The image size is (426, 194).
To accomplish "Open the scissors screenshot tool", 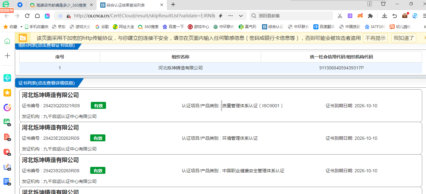I will click(340, 16).
